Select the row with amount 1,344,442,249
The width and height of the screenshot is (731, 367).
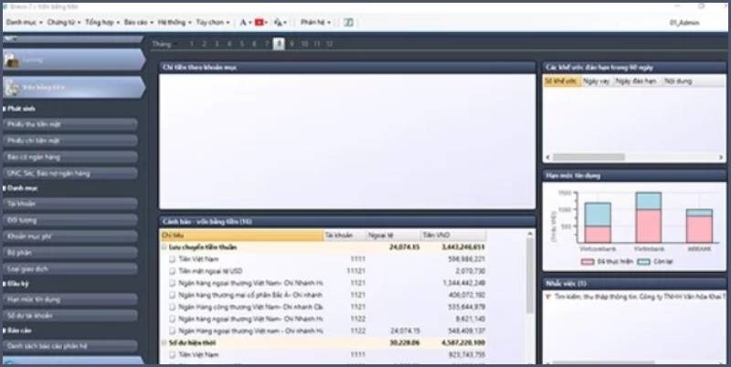coord(323,283)
